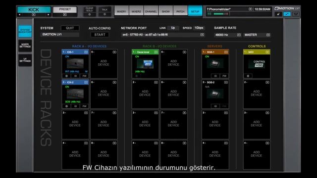This screenshot has height=178, width=317.
Task: Open session menu next to Phonometrician
Action: tap(250, 9)
